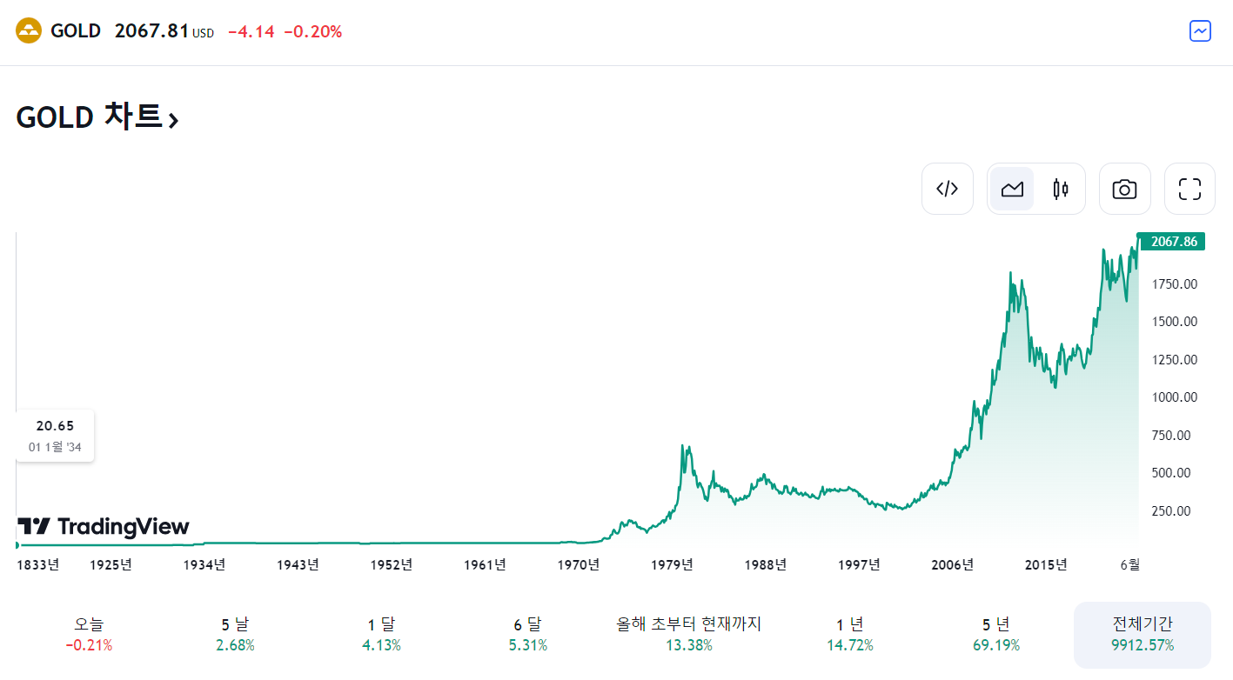
Task: Click the 20.65 price tooltip box
Action: 54,435
